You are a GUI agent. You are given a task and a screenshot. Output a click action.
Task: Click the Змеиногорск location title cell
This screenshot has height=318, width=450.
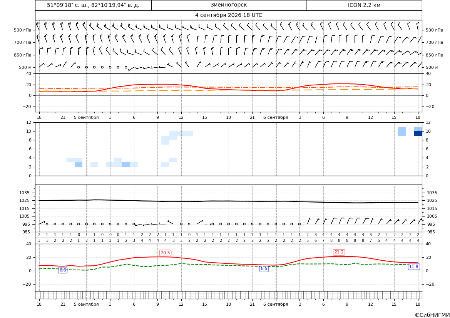[229, 5]
